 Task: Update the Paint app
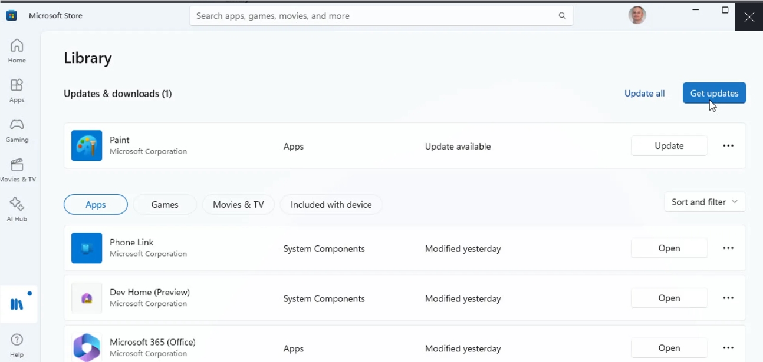(669, 145)
